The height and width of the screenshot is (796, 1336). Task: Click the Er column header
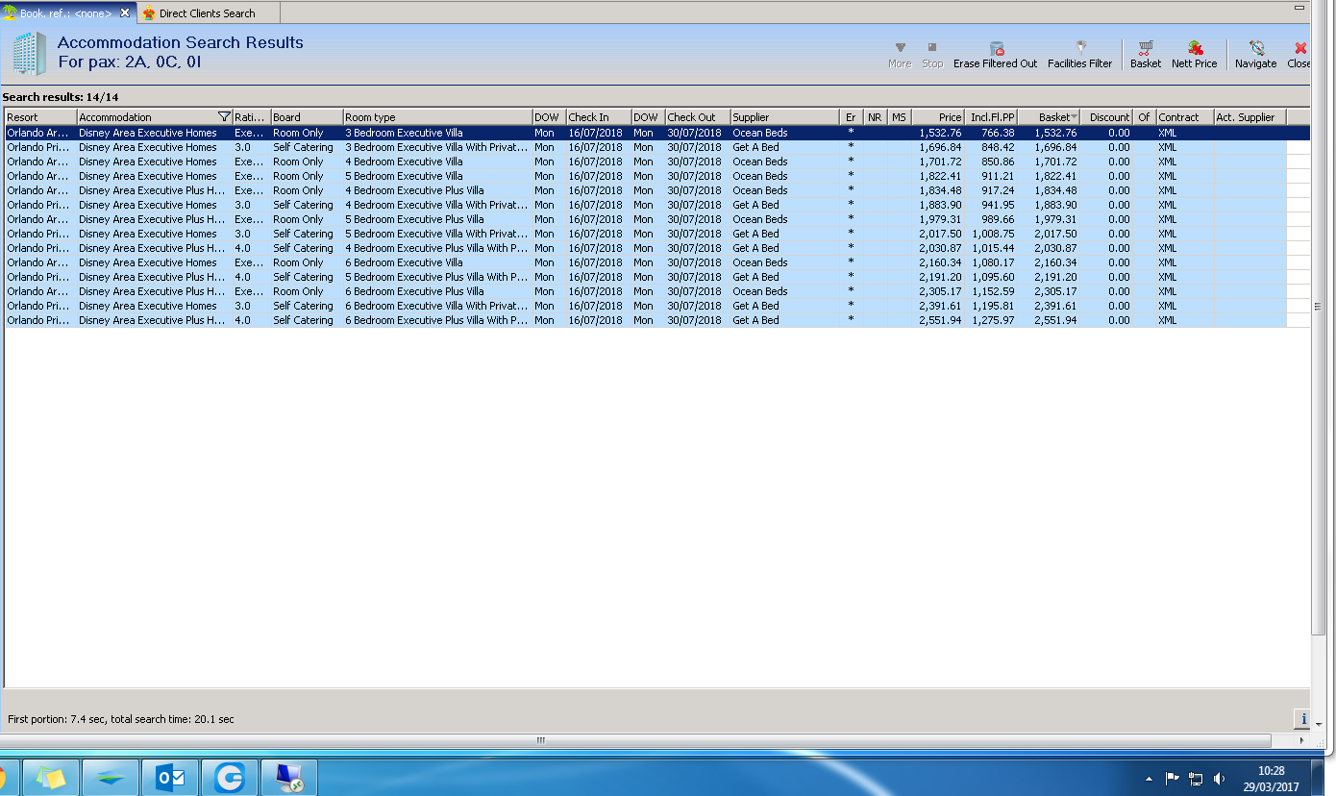click(x=852, y=117)
